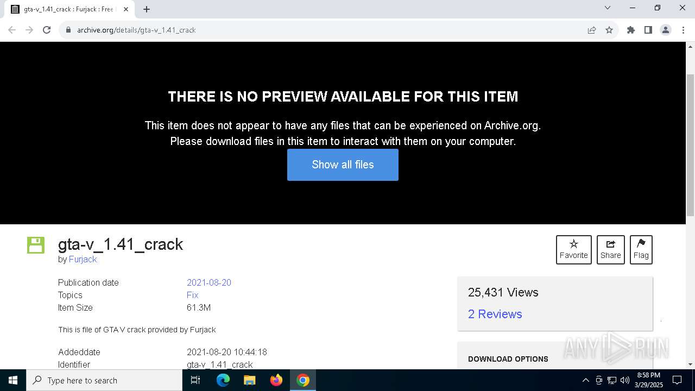
Task: Flag this item
Action: 641,250
